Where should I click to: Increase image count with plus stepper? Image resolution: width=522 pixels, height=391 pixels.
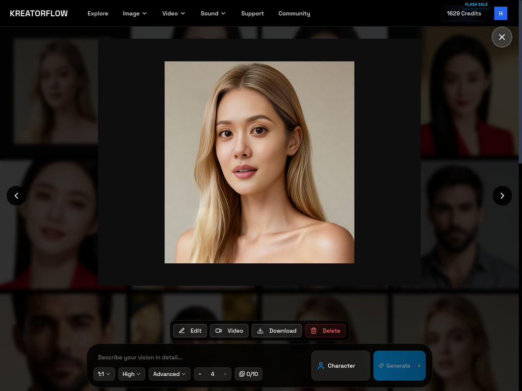coord(225,374)
